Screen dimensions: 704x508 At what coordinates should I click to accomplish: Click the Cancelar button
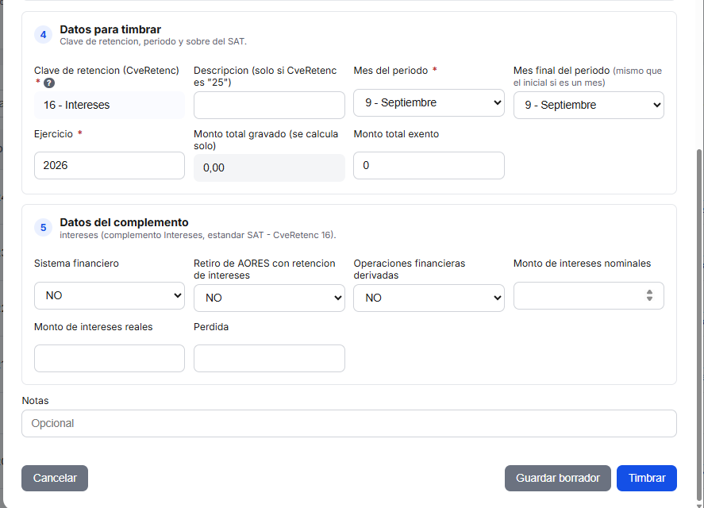point(55,478)
